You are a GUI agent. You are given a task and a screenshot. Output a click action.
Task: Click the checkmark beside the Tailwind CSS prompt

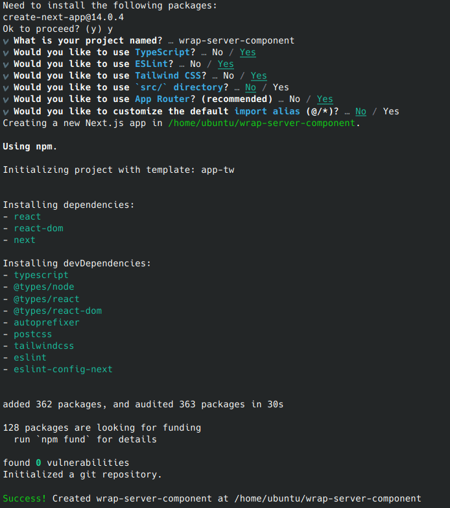click(6, 75)
